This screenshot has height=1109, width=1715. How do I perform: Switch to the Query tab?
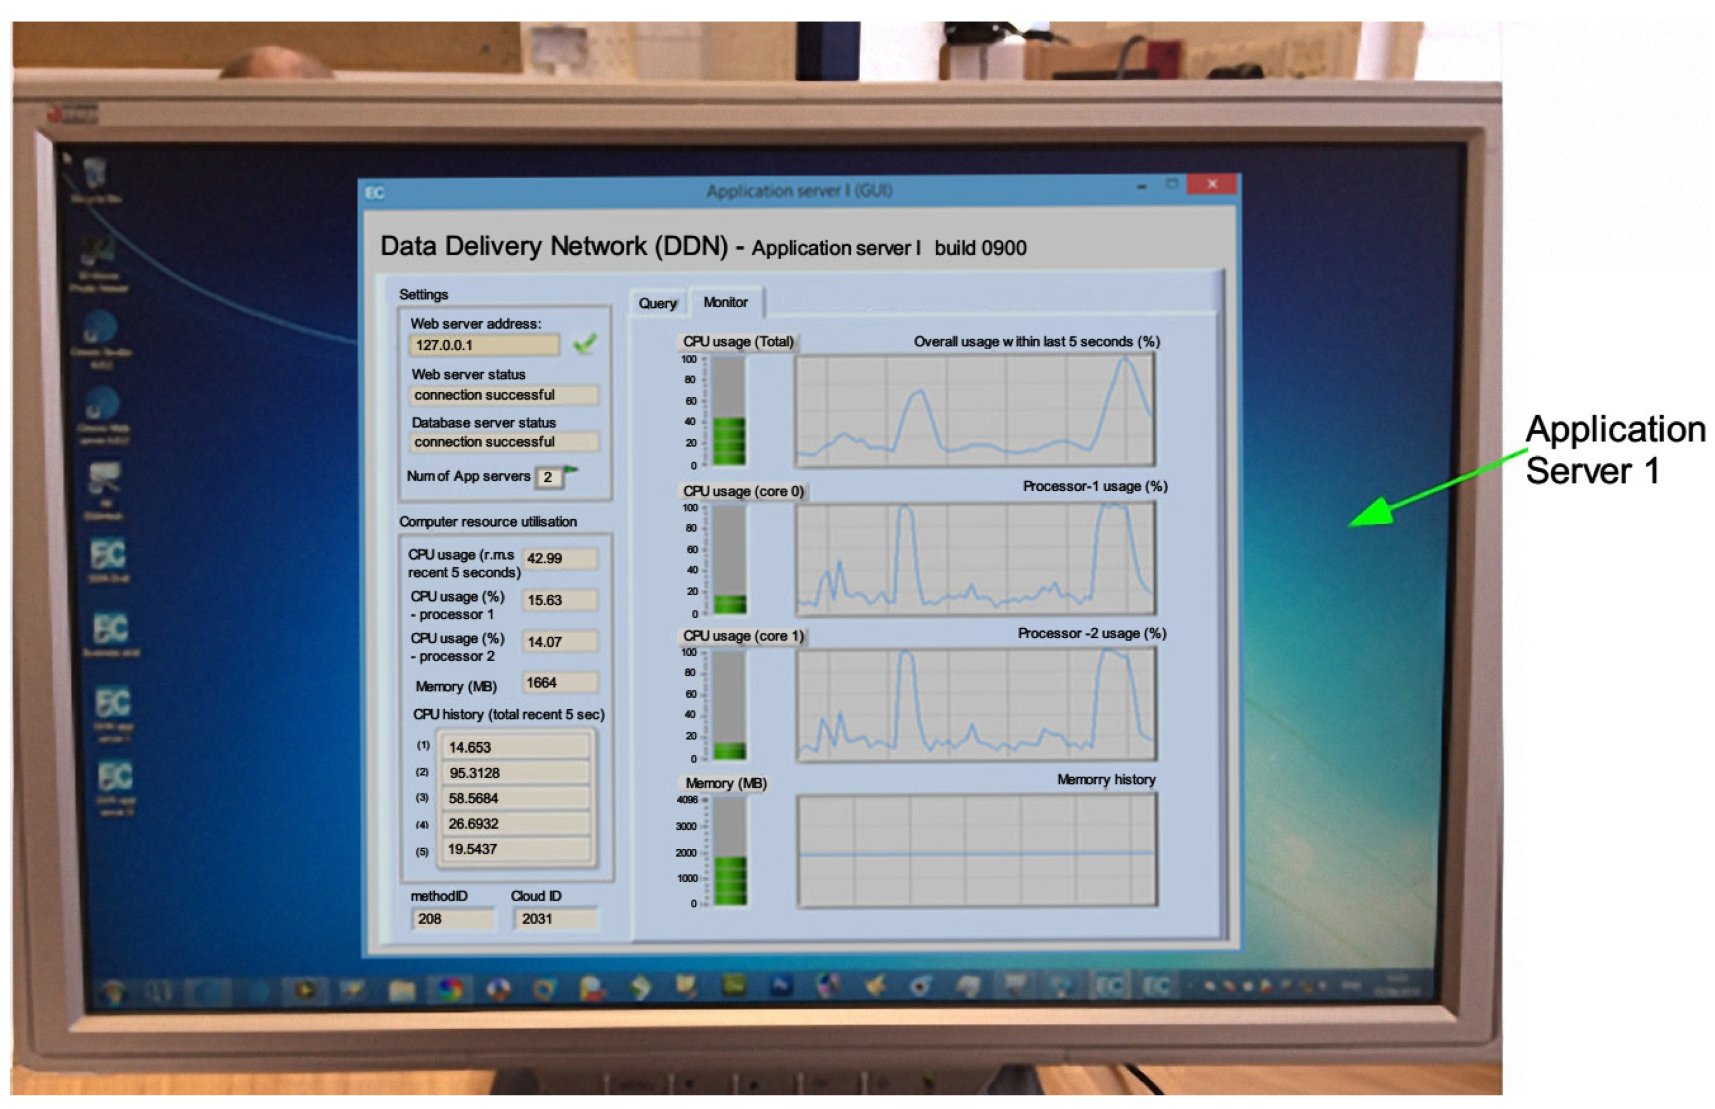[x=657, y=303]
